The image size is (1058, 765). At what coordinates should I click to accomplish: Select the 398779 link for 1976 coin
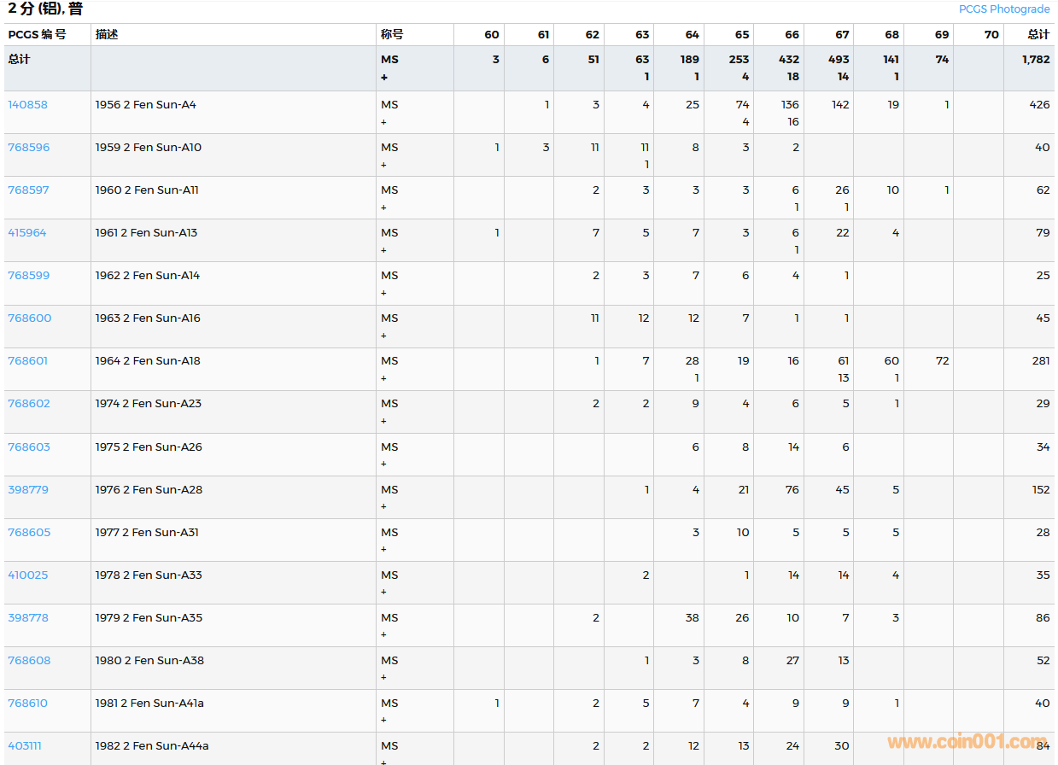tap(28, 490)
